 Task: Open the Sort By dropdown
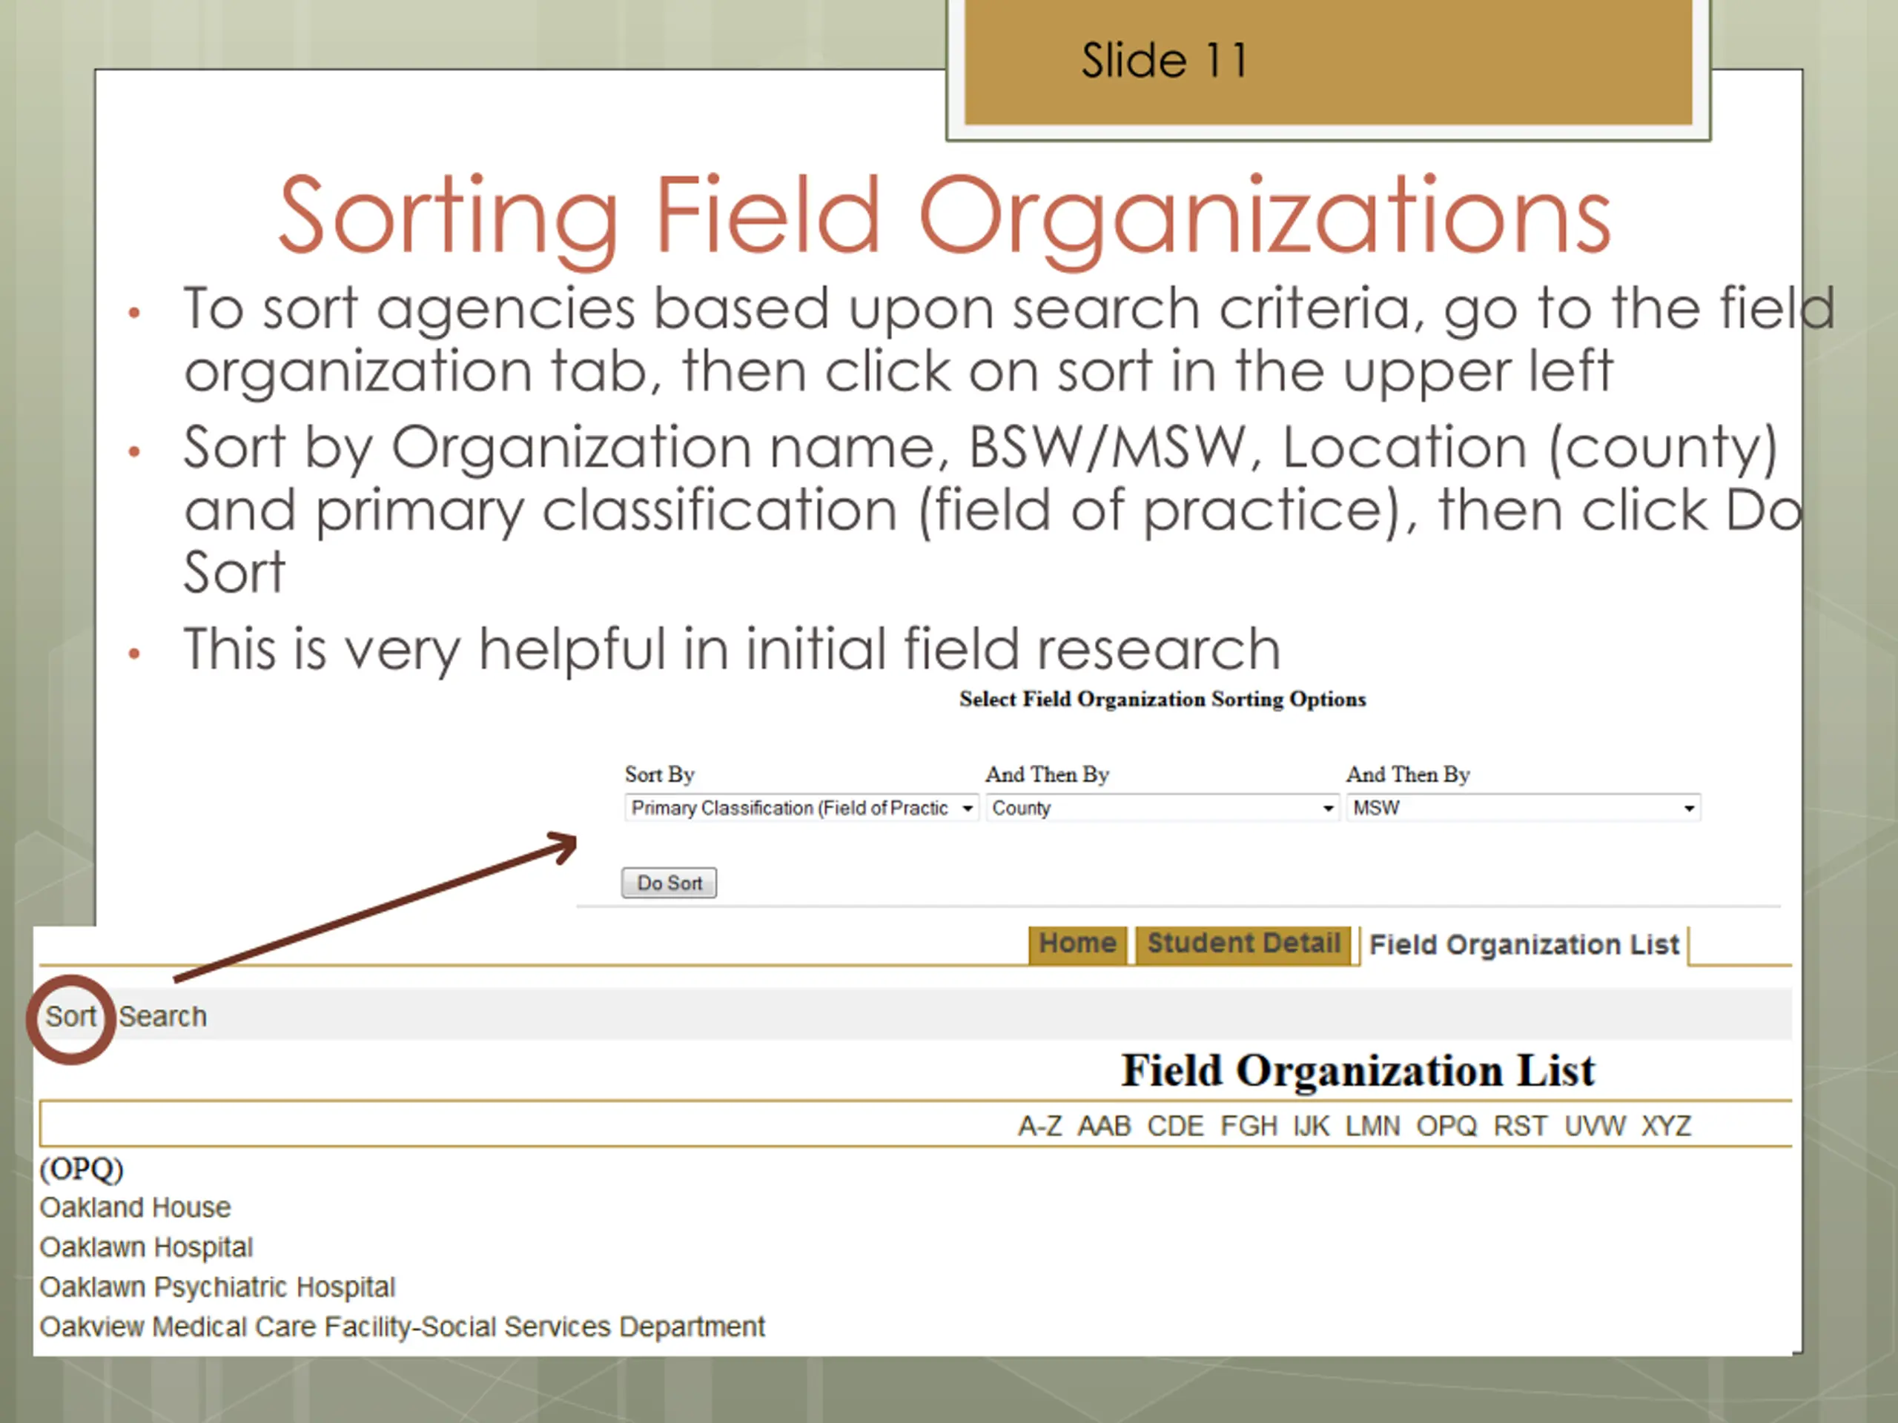click(801, 808)
